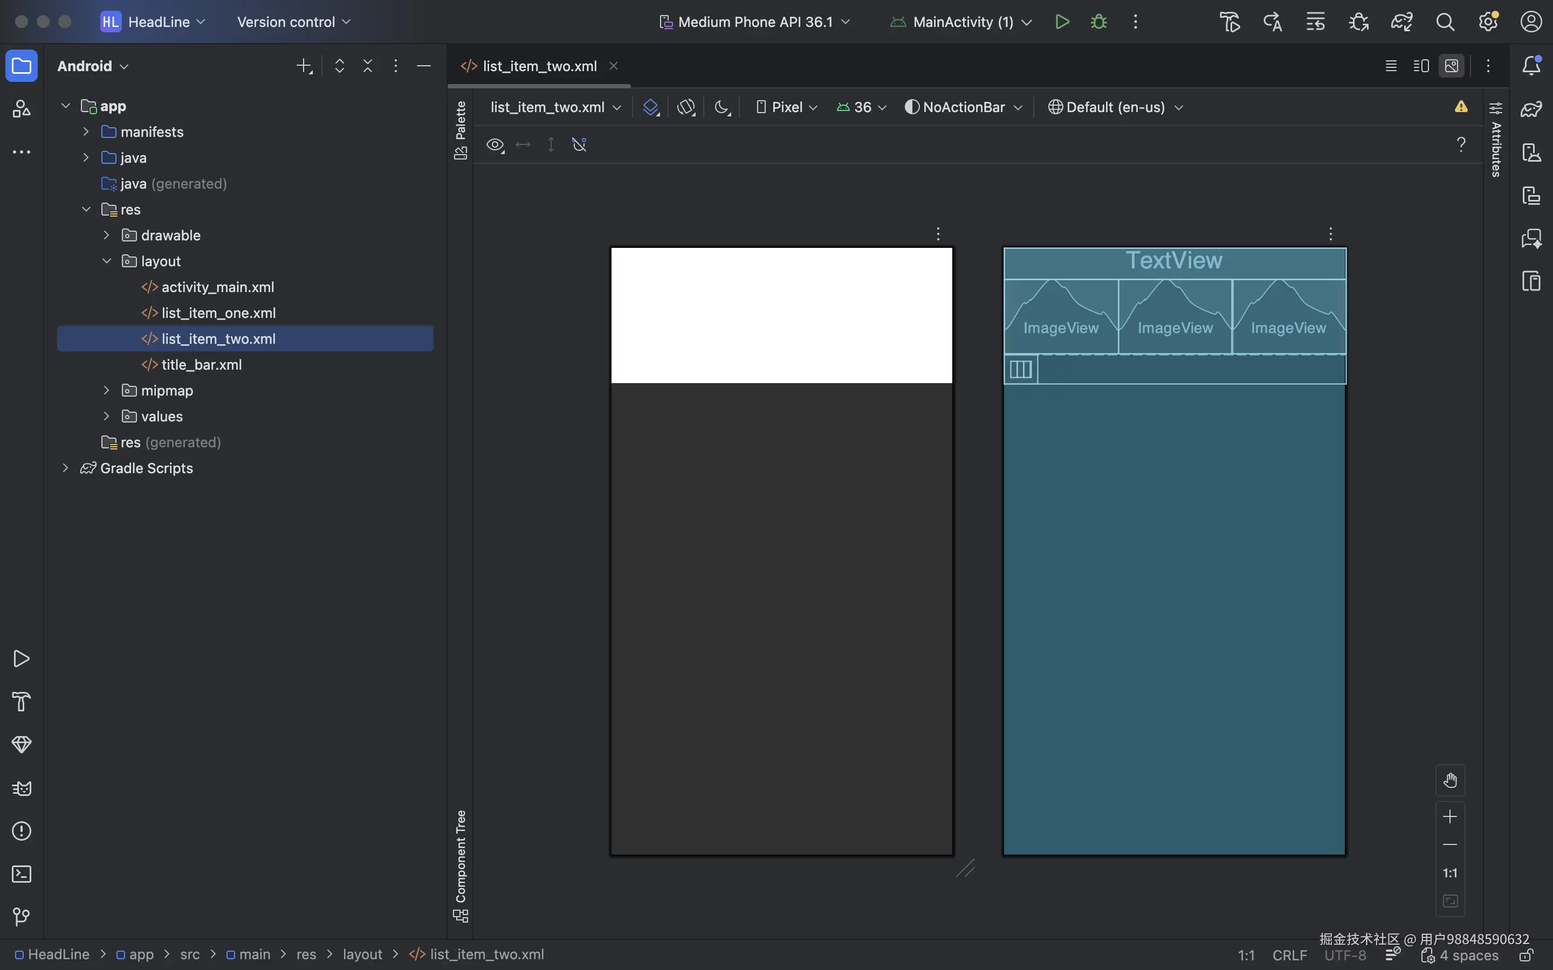Select the list_item_two.xml editor tab
Image resolution: width=1553 pixels, height=970 pixels.
[539, 66]
